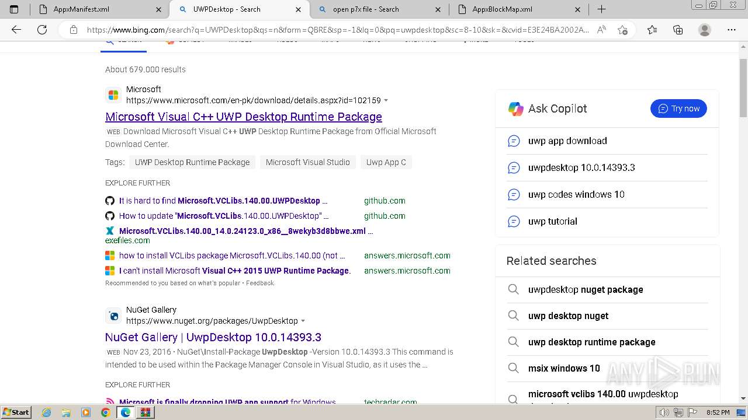Open 'How to update Microsoft.VCLibs' link

pos(224,216)
